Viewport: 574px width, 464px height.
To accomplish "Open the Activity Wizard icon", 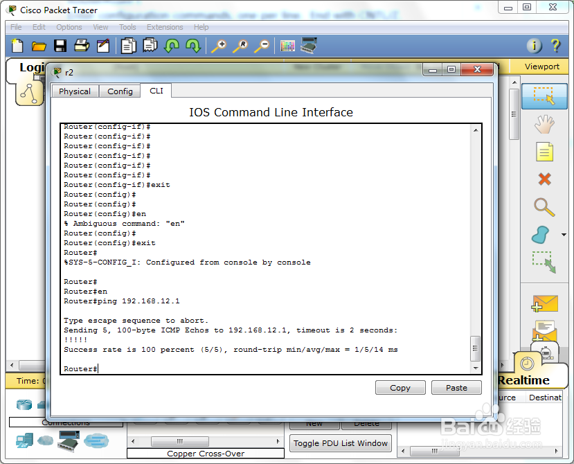I will pyautogui.click(x=103, y=46).
